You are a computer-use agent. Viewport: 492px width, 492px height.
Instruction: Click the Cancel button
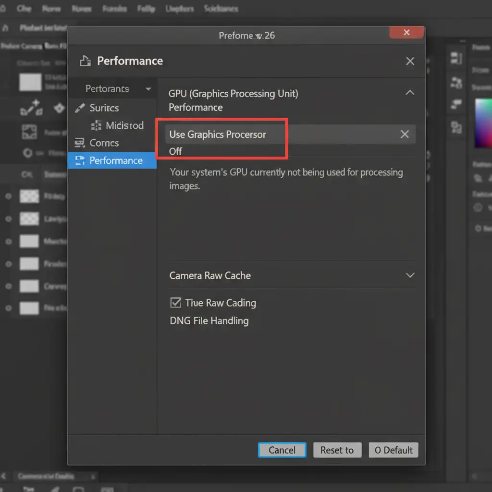pyautogui.click(x=282, y=450)
